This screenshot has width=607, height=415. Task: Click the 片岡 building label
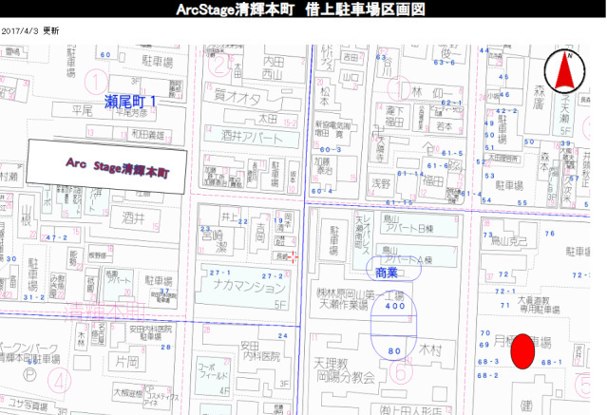pyautogui.click(x=127, y=362)
